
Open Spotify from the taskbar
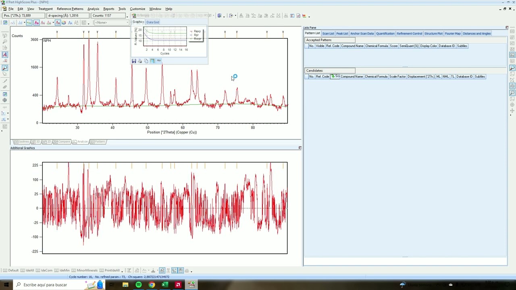tap(138, 285)
